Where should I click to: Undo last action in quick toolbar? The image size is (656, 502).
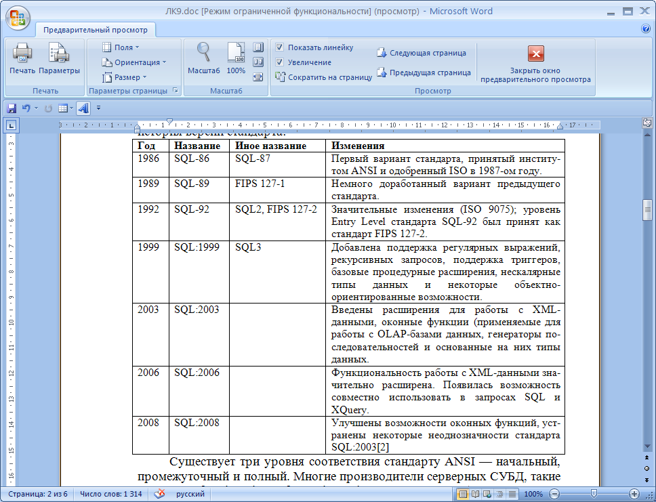click(26, 108)
